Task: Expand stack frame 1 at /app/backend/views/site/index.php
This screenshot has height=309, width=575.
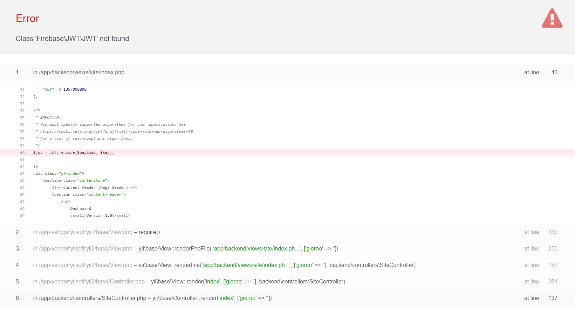Action: click(287, 73)
